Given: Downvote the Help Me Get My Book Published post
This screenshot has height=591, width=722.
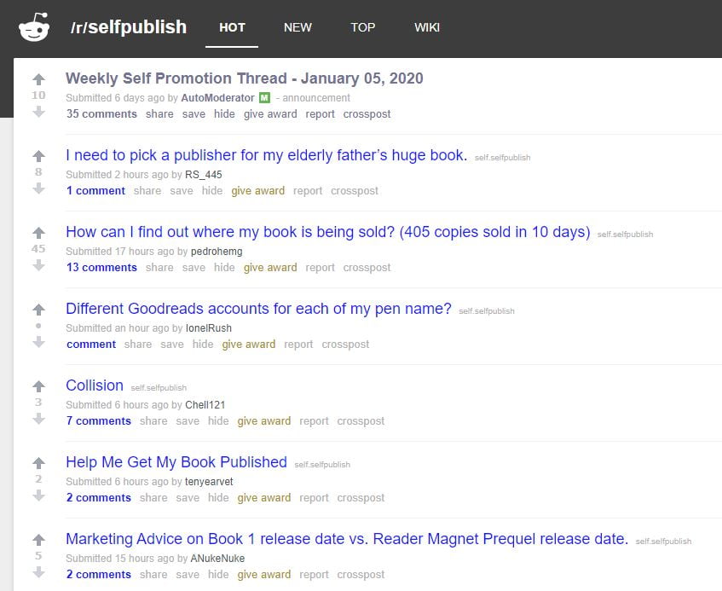Looking at the screenshot, I should click(x=38, y=495).
